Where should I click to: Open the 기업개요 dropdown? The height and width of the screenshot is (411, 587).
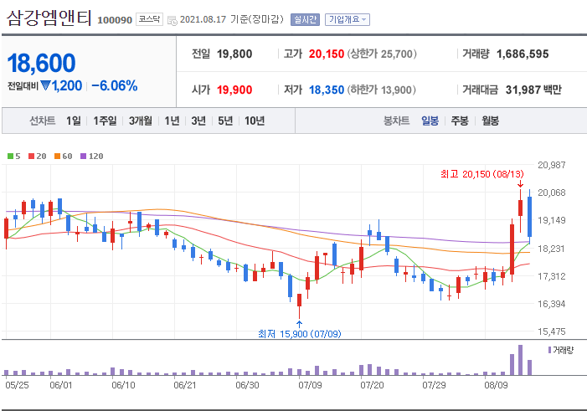pyautogui.click(x=348, y=19)
